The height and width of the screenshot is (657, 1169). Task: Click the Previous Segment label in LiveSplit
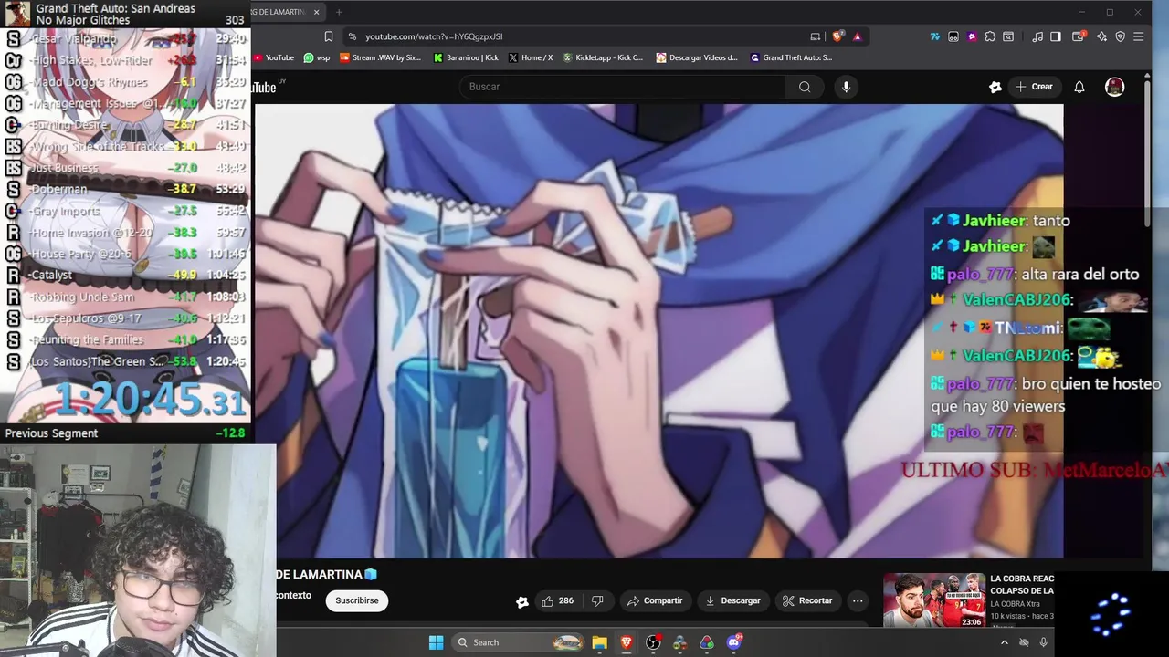[x=51, y=433]
